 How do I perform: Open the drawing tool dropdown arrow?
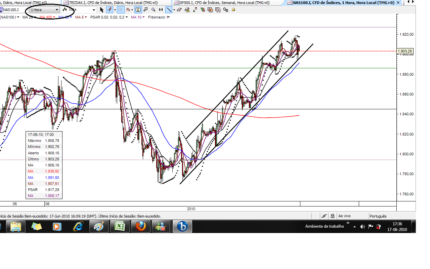[x=174, y=10]
